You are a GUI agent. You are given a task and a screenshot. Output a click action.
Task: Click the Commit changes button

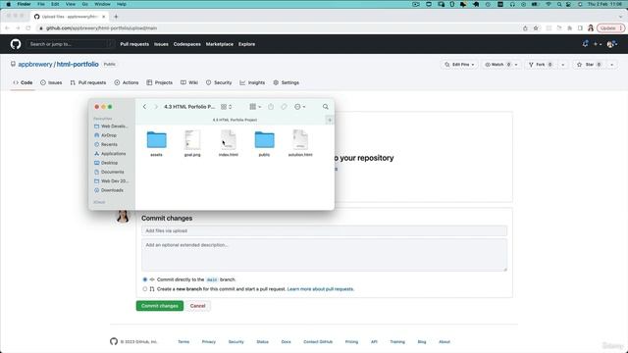(160, 306)
